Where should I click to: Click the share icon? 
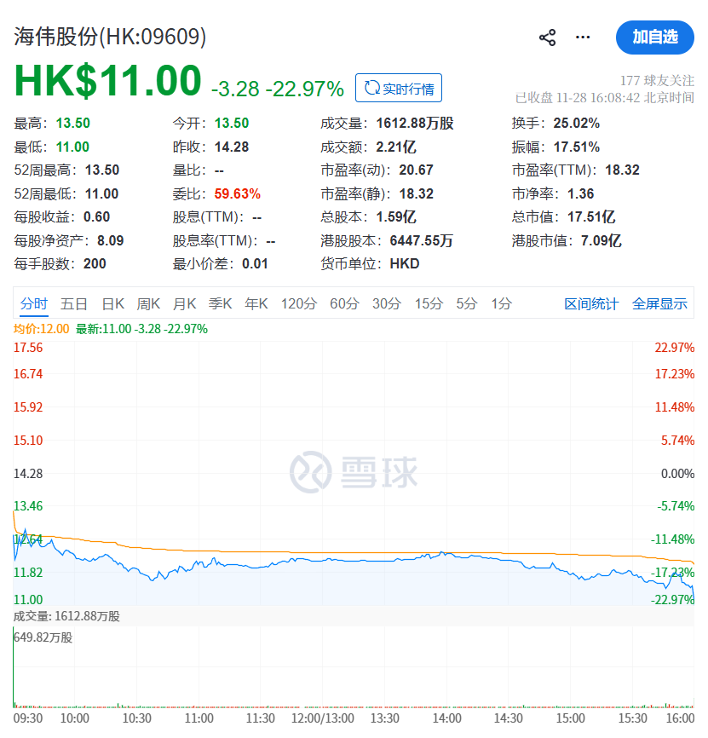(548, 37)
